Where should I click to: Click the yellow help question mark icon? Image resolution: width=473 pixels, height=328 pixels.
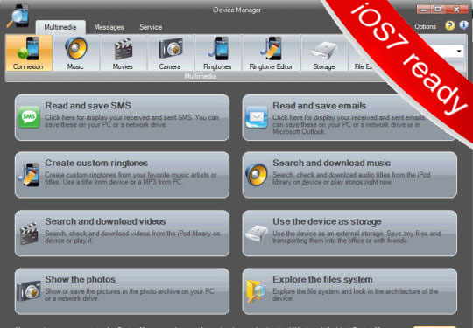point(449,26)
